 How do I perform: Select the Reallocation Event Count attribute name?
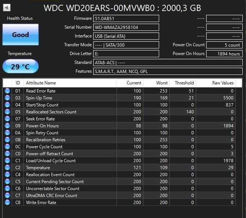[x=50, y=175]
